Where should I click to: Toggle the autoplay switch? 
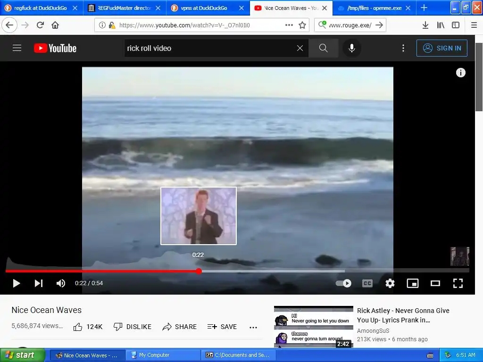click(343, 283)
